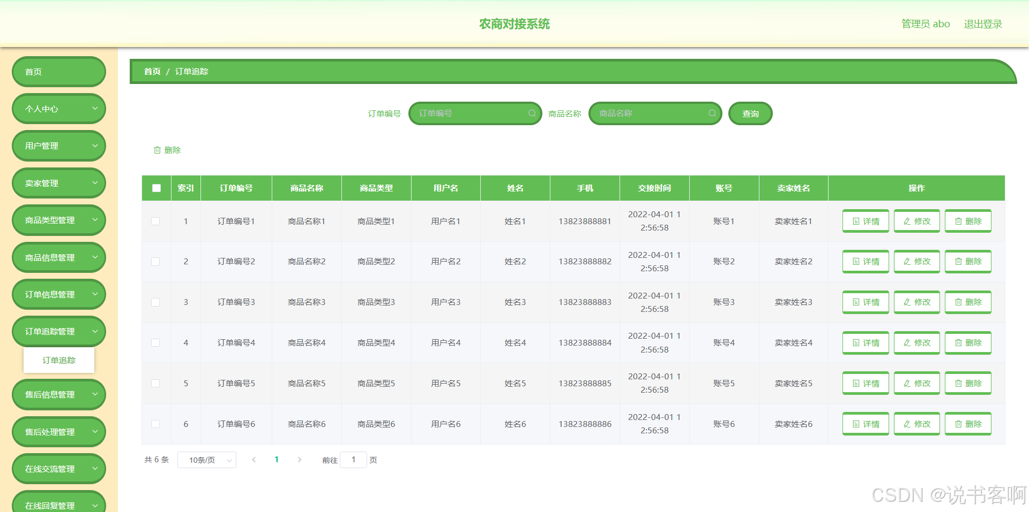Click the 查询 search button
Image resolution: width=1029 pixels, height=512 pixels.
coord(750,113)
